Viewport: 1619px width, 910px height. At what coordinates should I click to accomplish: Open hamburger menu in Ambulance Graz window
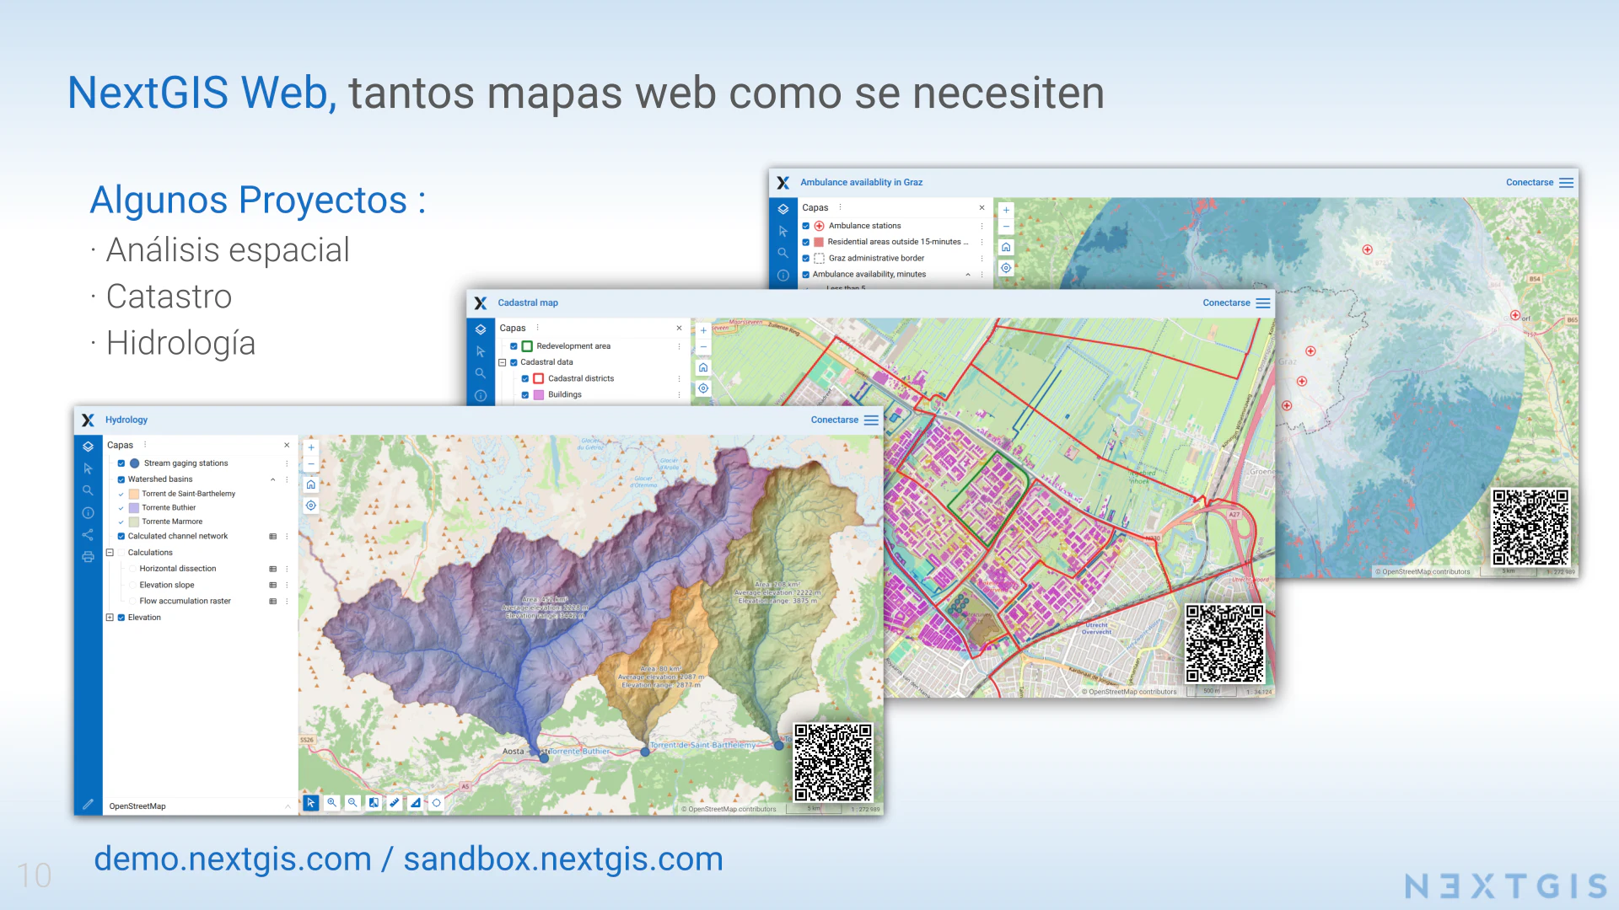pyautogui.click(x=1567, y=183)
